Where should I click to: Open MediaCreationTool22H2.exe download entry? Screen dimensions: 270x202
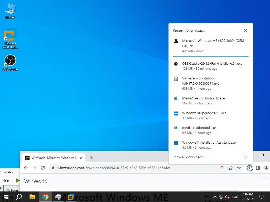210,101
